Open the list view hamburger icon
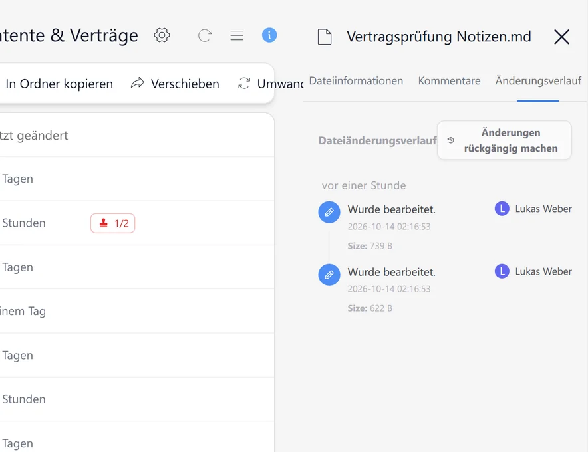This screenshot has height=452, width=588. [x=237, y=36]
